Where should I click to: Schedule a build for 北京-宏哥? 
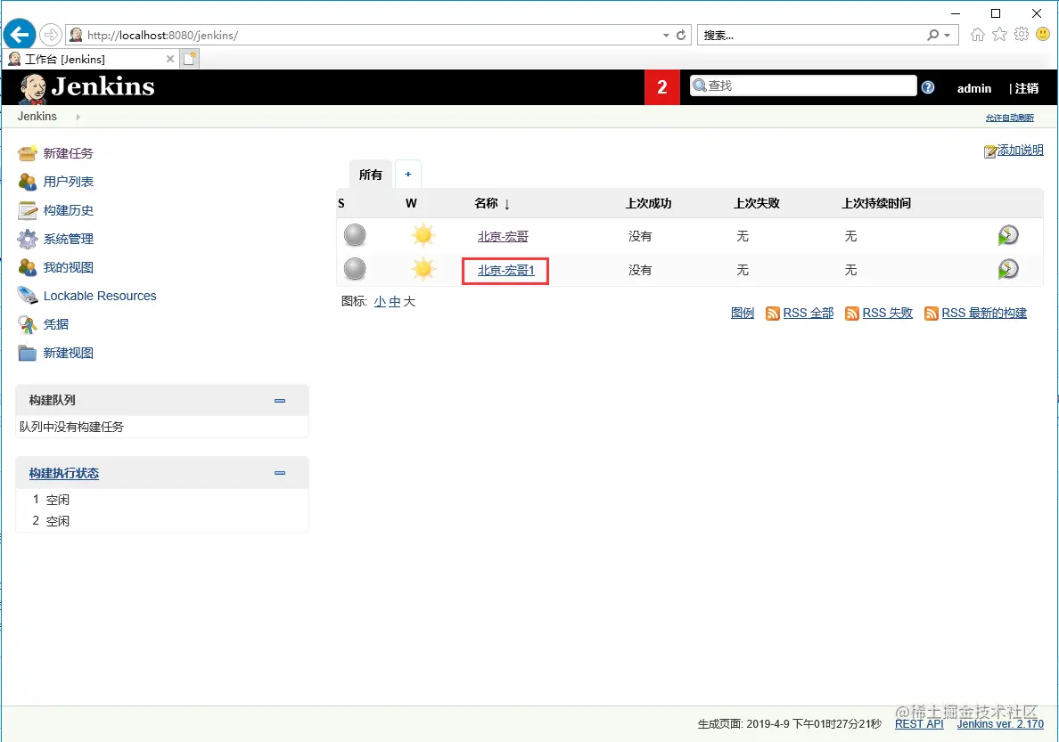point(1008,235)
